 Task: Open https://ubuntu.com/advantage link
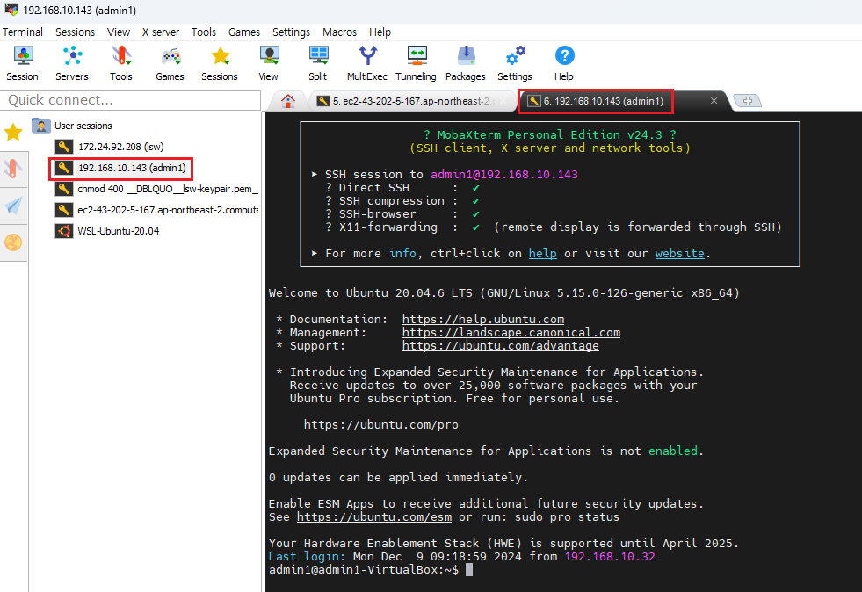(x=501, y=346)
